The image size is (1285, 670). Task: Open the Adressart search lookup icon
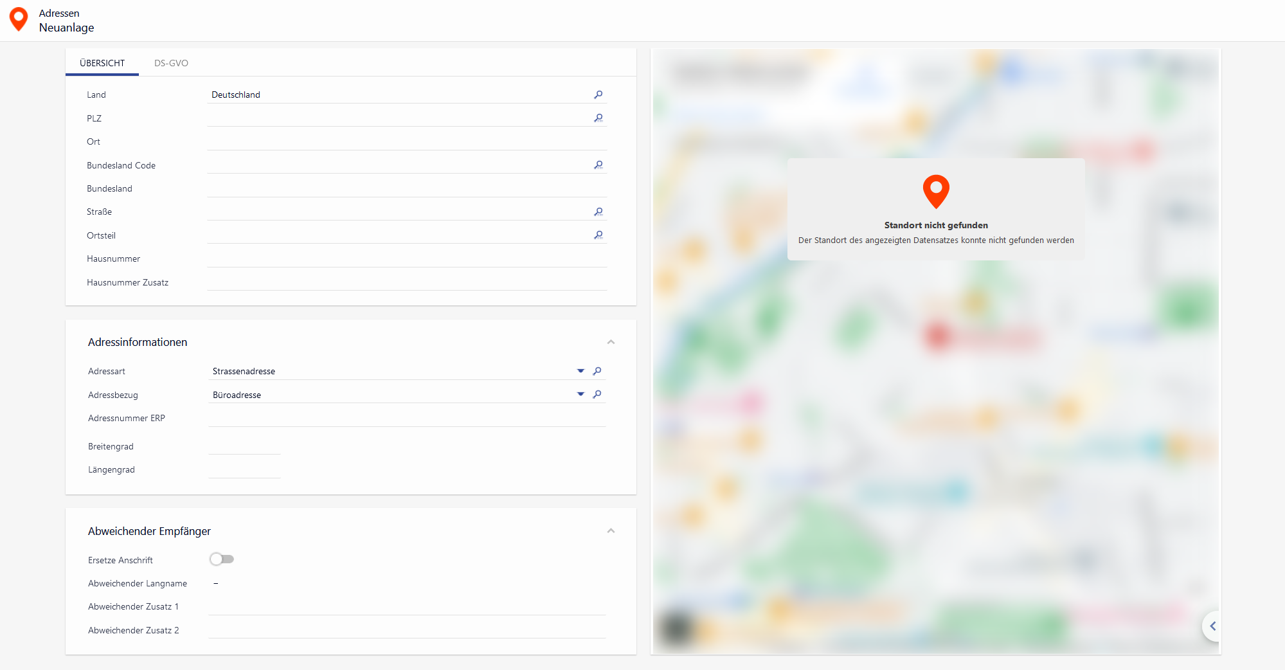coord(597,371)
